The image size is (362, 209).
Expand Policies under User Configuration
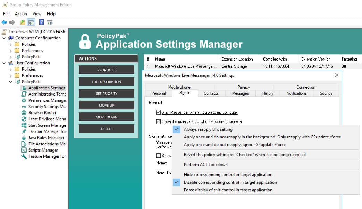[x=10, y=69]
